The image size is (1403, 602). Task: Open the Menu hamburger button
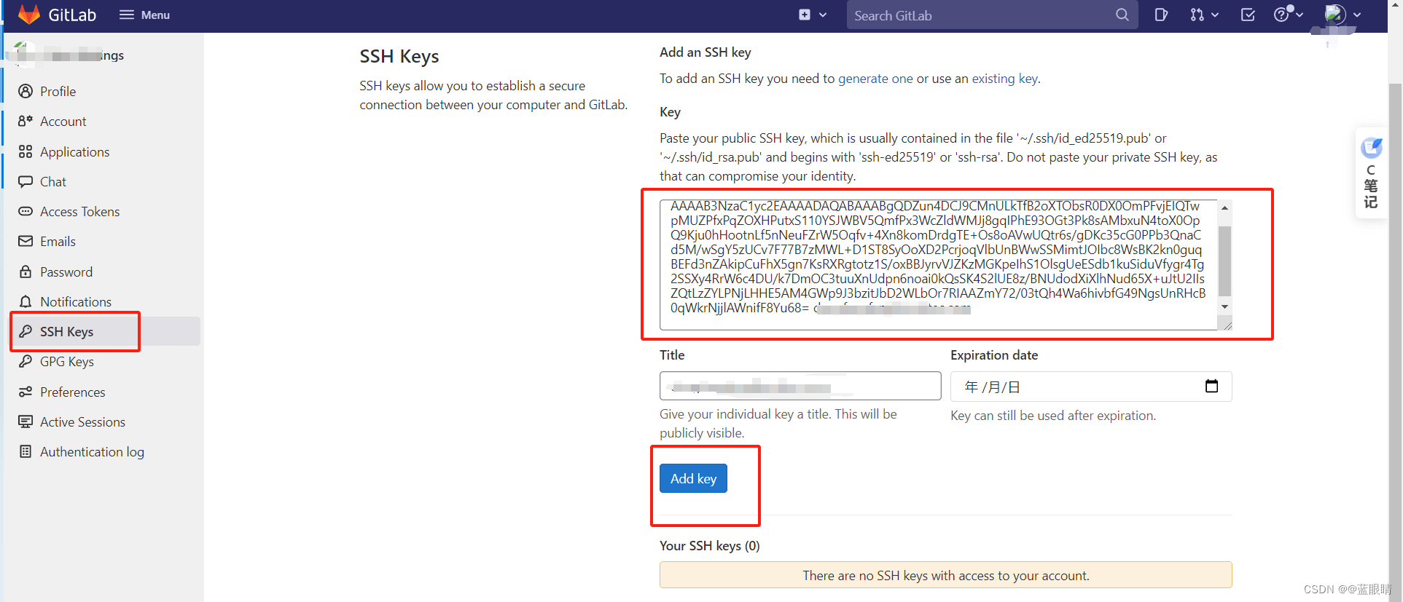(x=144, y=15)
